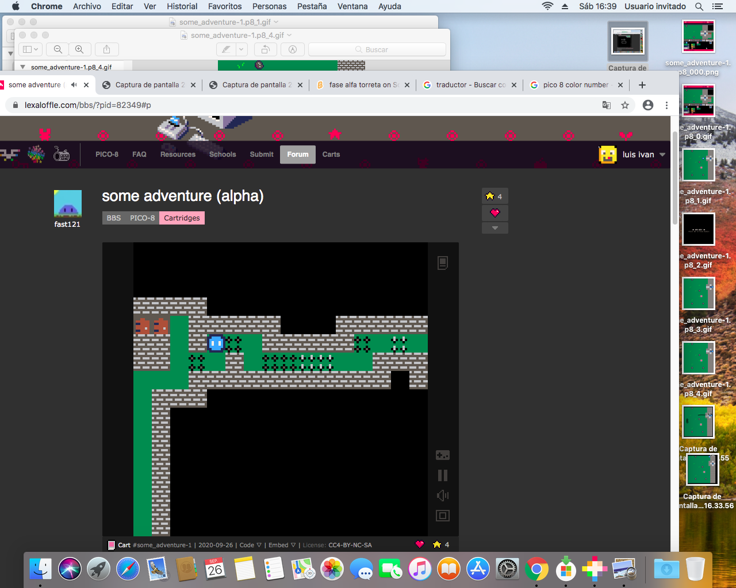This screenshot has width=736, height=588.
Task: Open the Chrome profile icon
Action: [x=648, y=105]
